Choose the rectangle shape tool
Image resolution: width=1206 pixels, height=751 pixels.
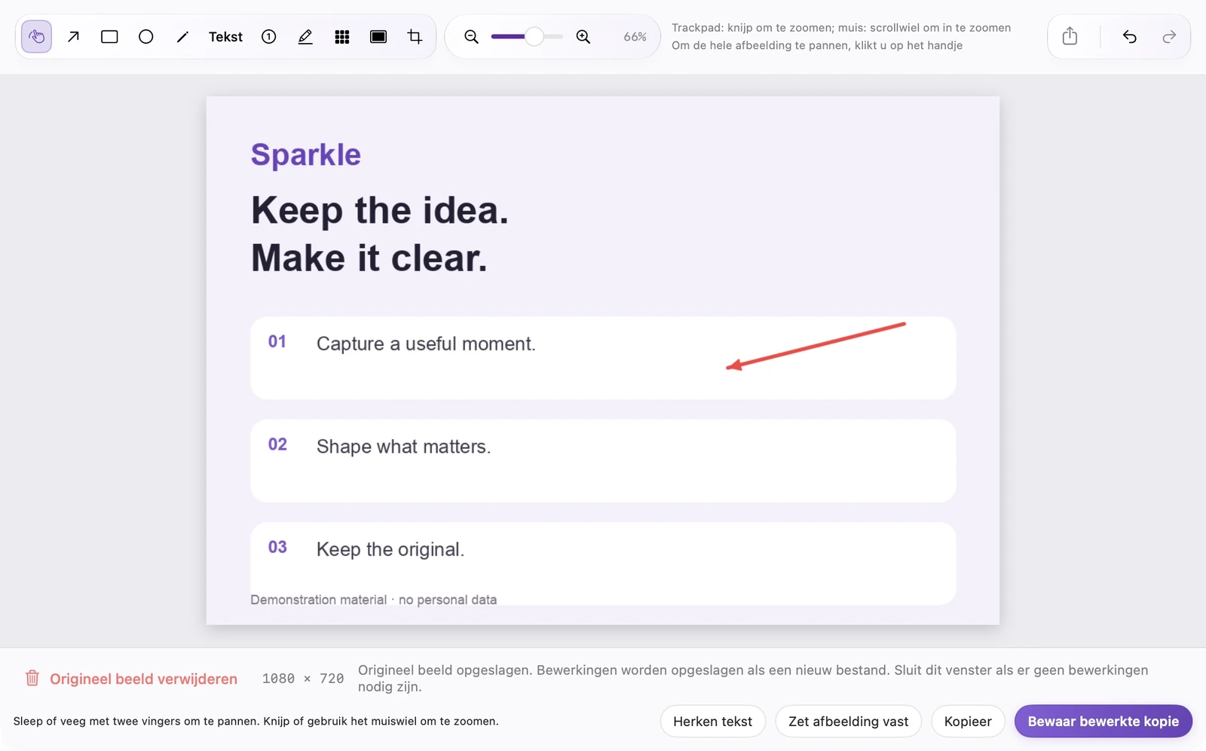(x=109, y=37)
